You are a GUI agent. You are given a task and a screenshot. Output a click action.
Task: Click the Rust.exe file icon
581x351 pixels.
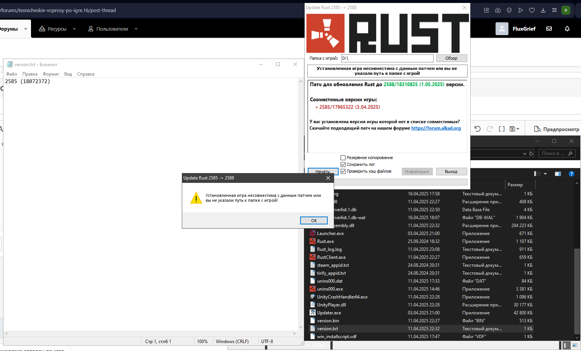point(313,241)
